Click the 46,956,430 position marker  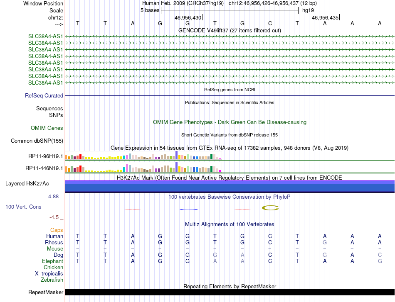tap(188, 17)
